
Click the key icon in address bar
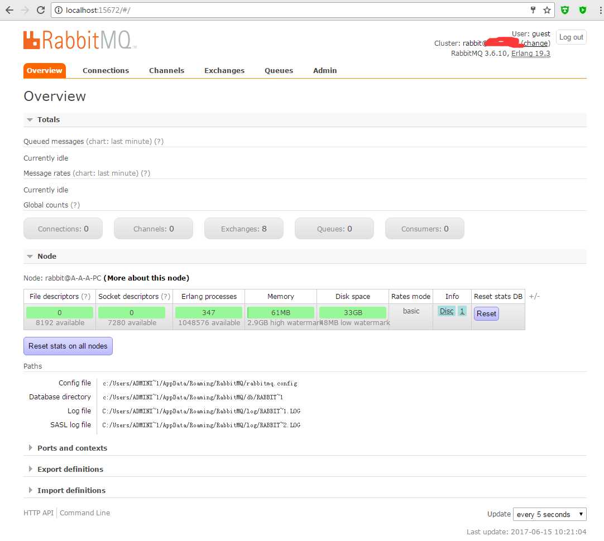click(533, 10)
